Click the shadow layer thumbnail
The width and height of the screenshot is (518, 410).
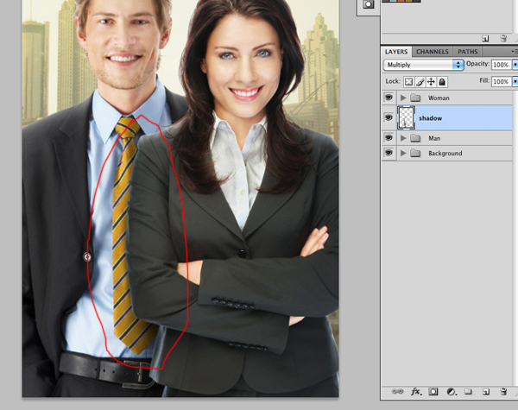tap(406, 118)
